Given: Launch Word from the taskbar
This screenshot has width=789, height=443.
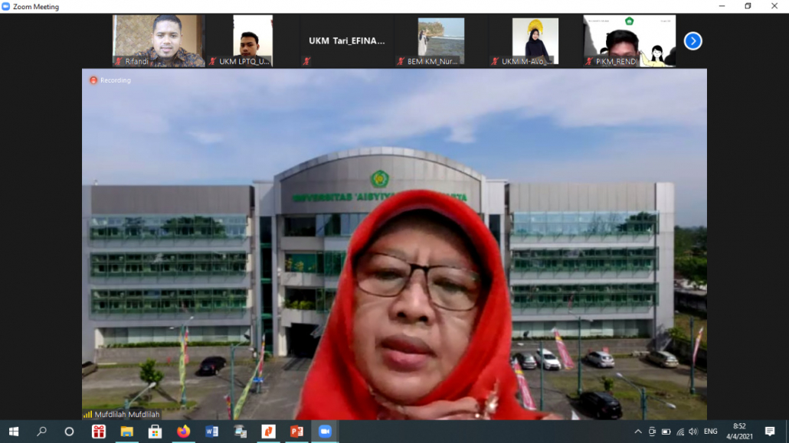Looking at the screenshot, I should [x=212, y=432].
